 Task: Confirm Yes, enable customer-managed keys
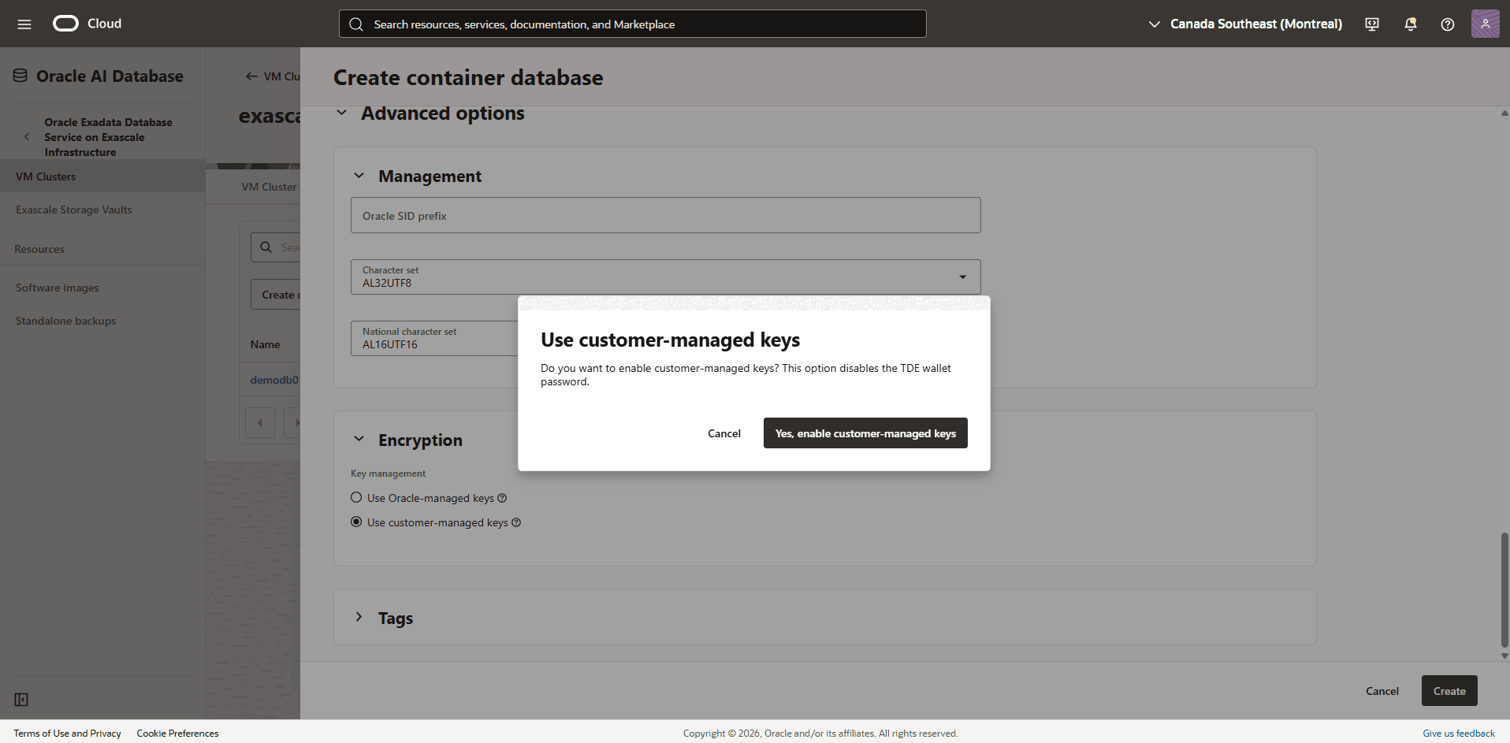tap(865, 433)
